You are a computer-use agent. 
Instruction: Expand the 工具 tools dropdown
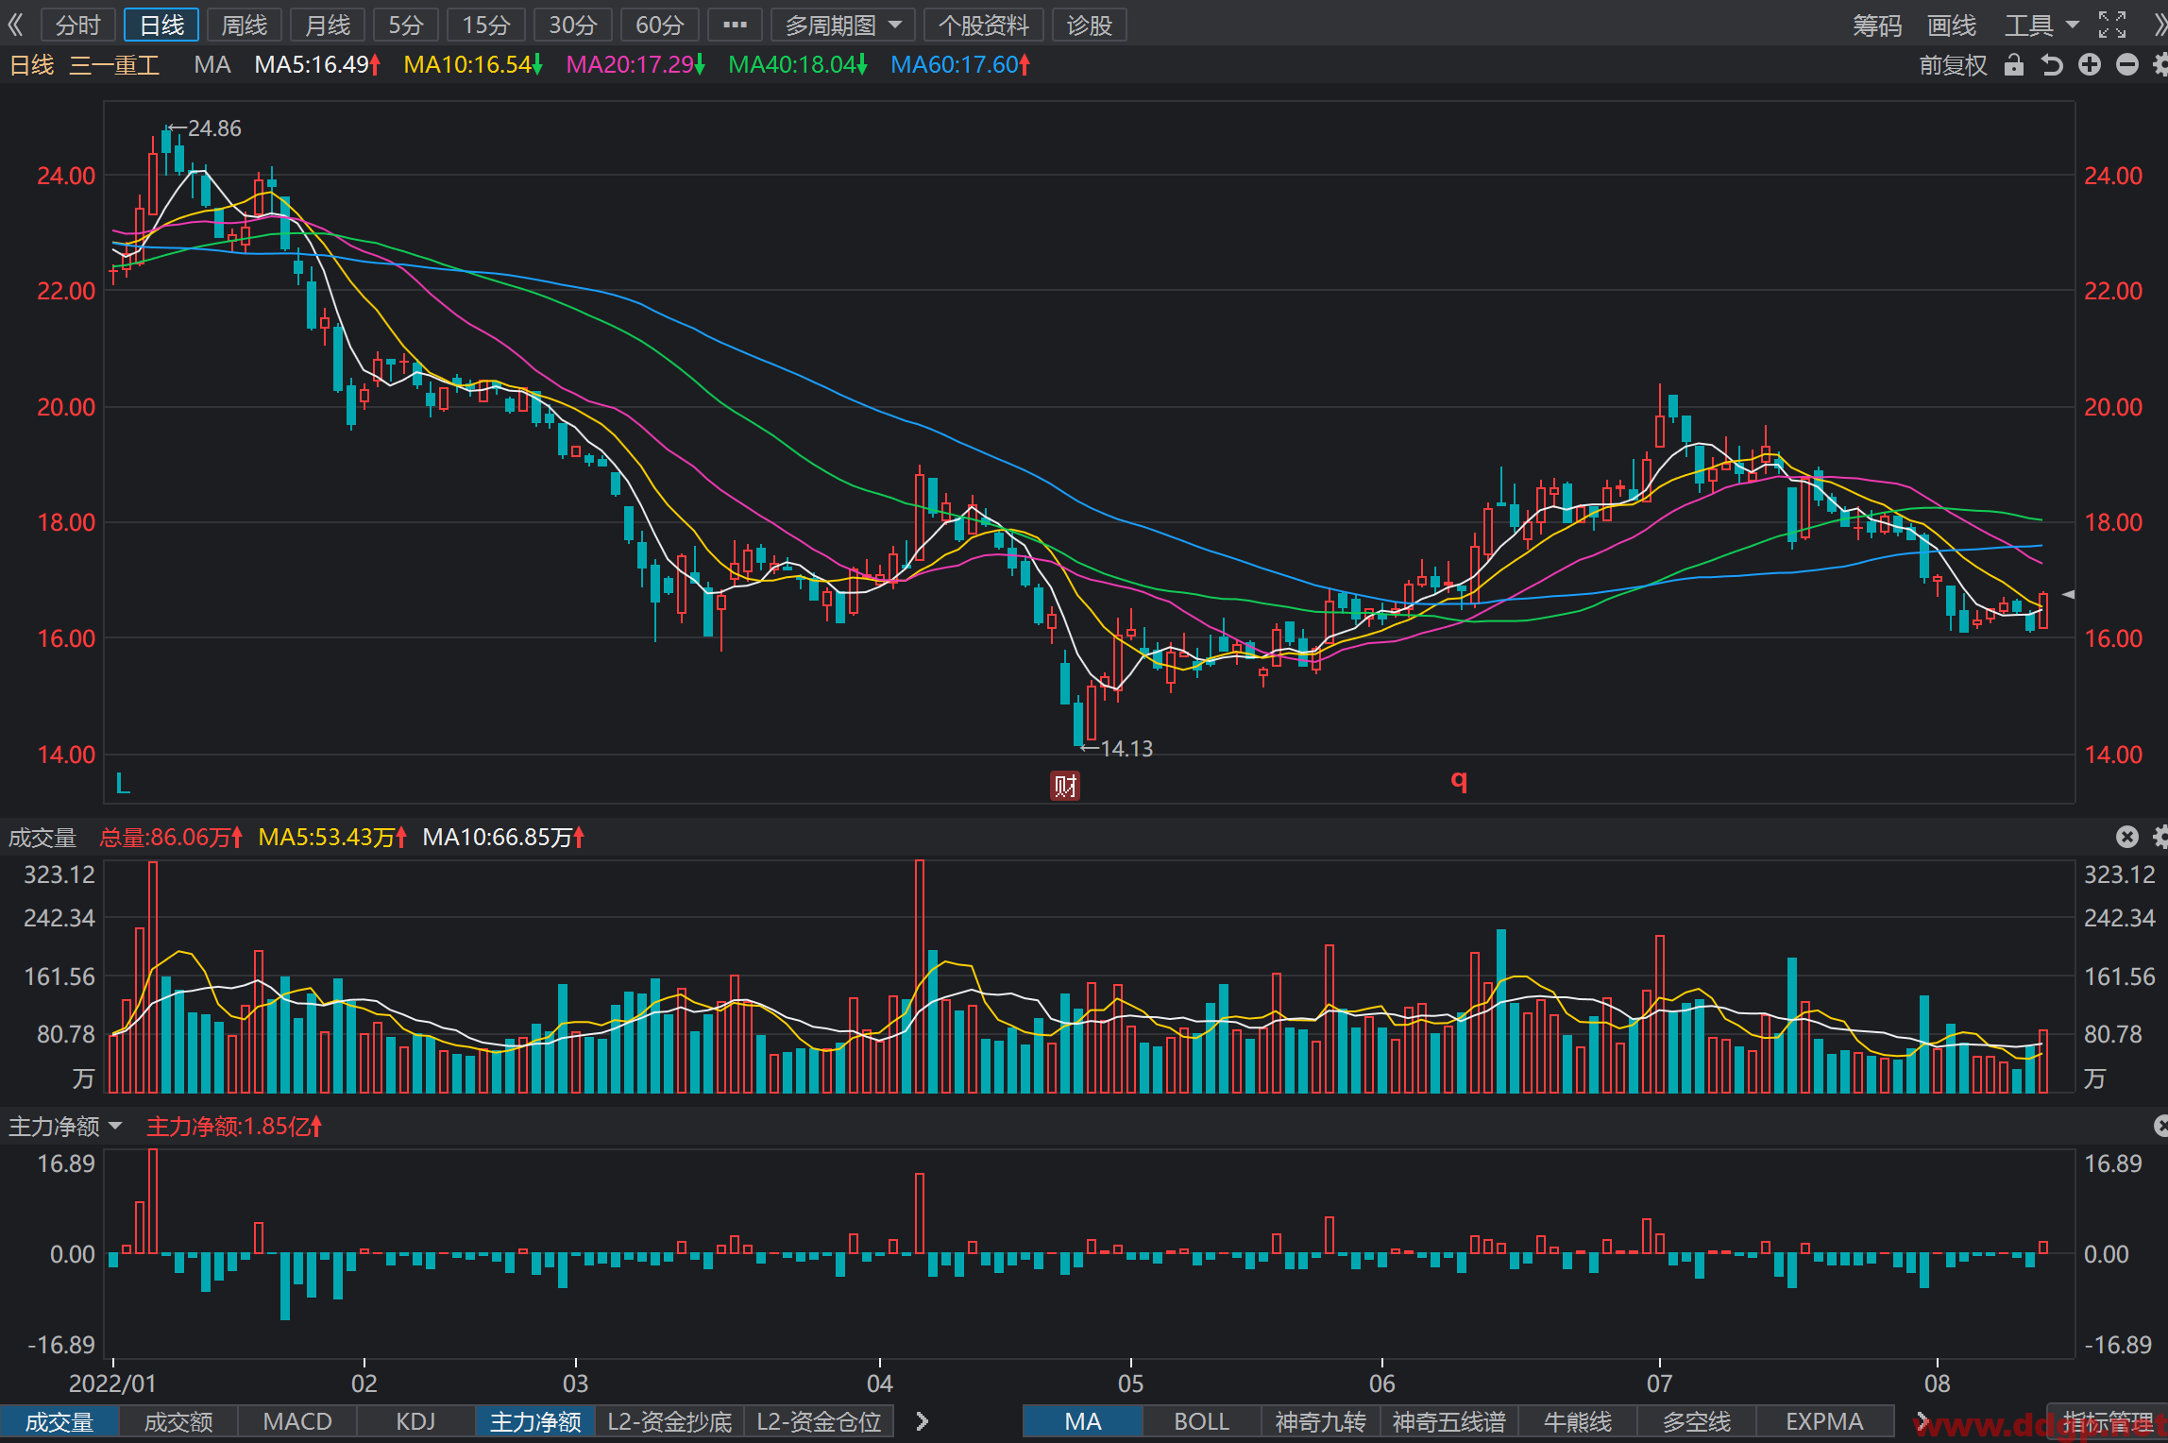pyautogui.click(x=2041, y=25)
